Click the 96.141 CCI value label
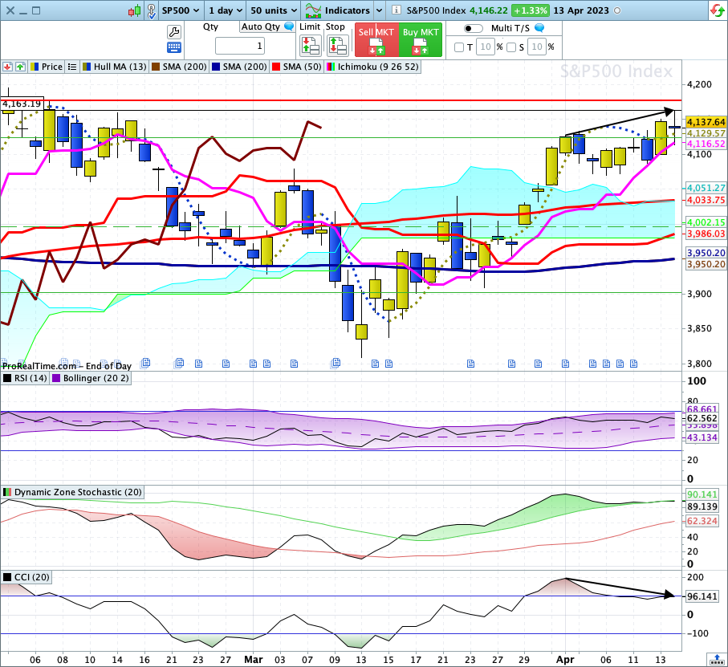This screenshot has height=667, width=728. pyautogui.click(x=702, y=596)
